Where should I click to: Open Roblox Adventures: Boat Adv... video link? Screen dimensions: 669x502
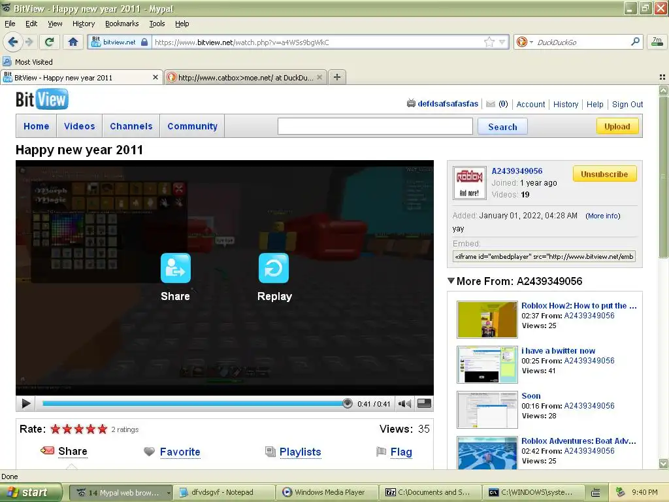point(579,441)
